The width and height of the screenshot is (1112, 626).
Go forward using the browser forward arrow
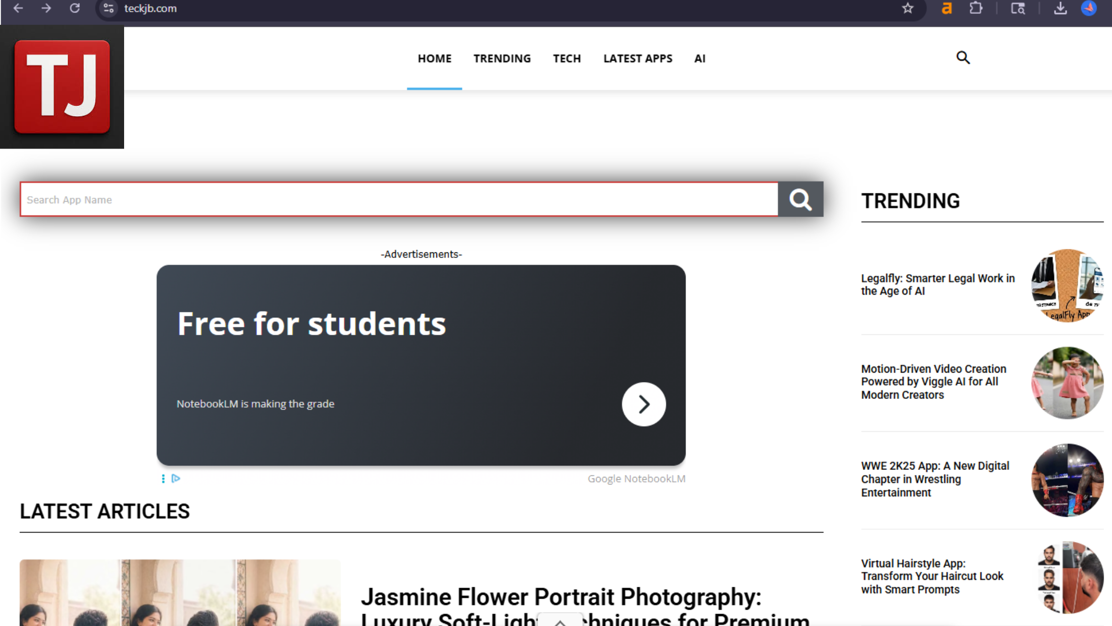click(46, 8)
